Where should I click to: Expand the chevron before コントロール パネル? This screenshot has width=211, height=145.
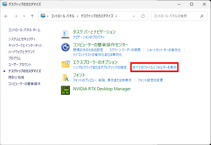pyautogui.click(x=48, y=16)
